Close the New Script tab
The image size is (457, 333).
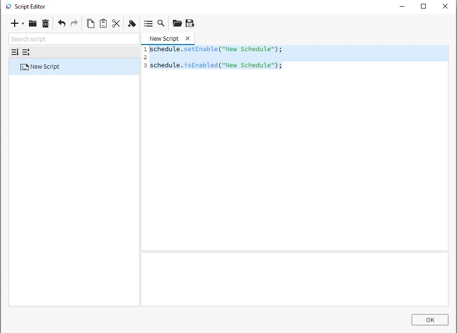pyautogui.click(x=188, y=38)
